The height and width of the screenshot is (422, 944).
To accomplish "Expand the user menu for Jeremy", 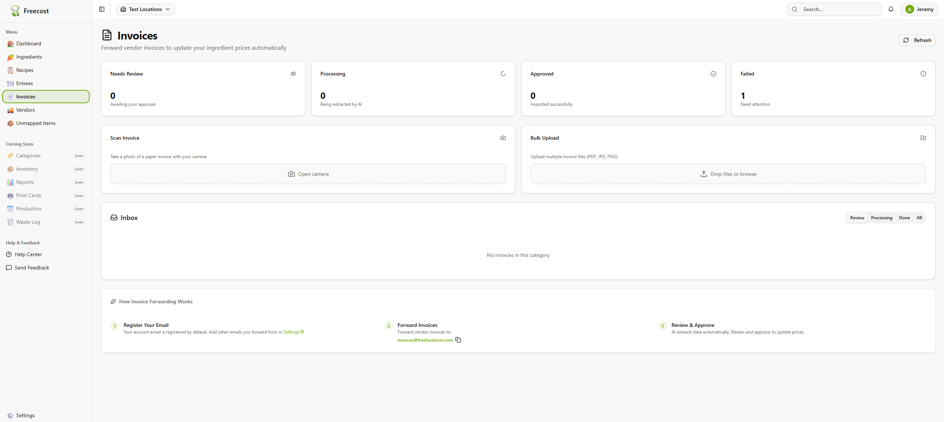I will (919, 9).
